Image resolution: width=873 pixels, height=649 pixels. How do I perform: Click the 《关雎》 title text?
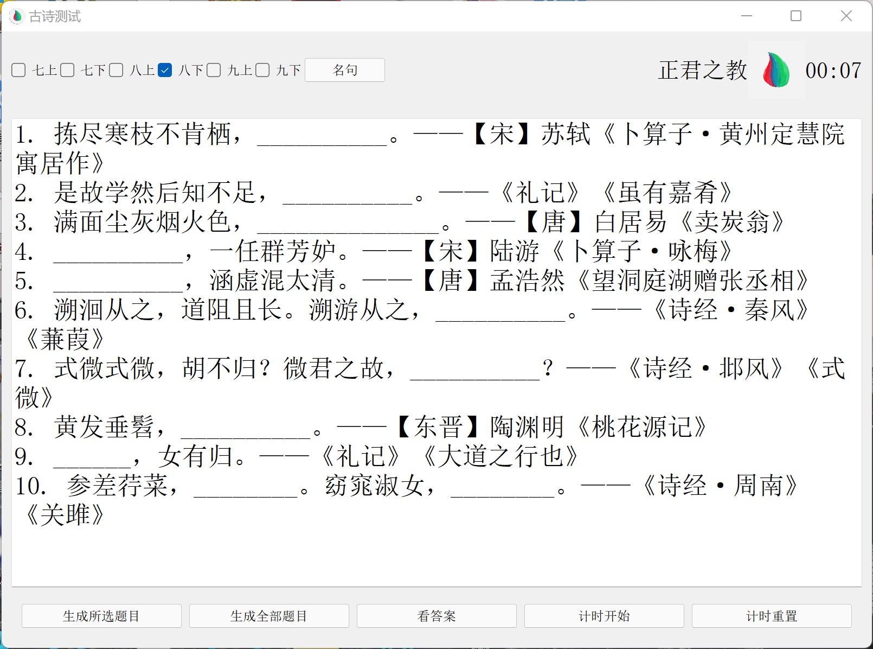(x=64, y=515)
